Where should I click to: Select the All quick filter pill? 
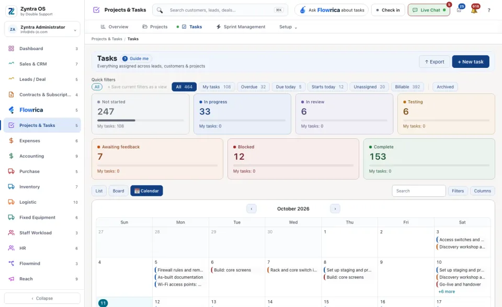pyautogui.click(x=97, y=87)
